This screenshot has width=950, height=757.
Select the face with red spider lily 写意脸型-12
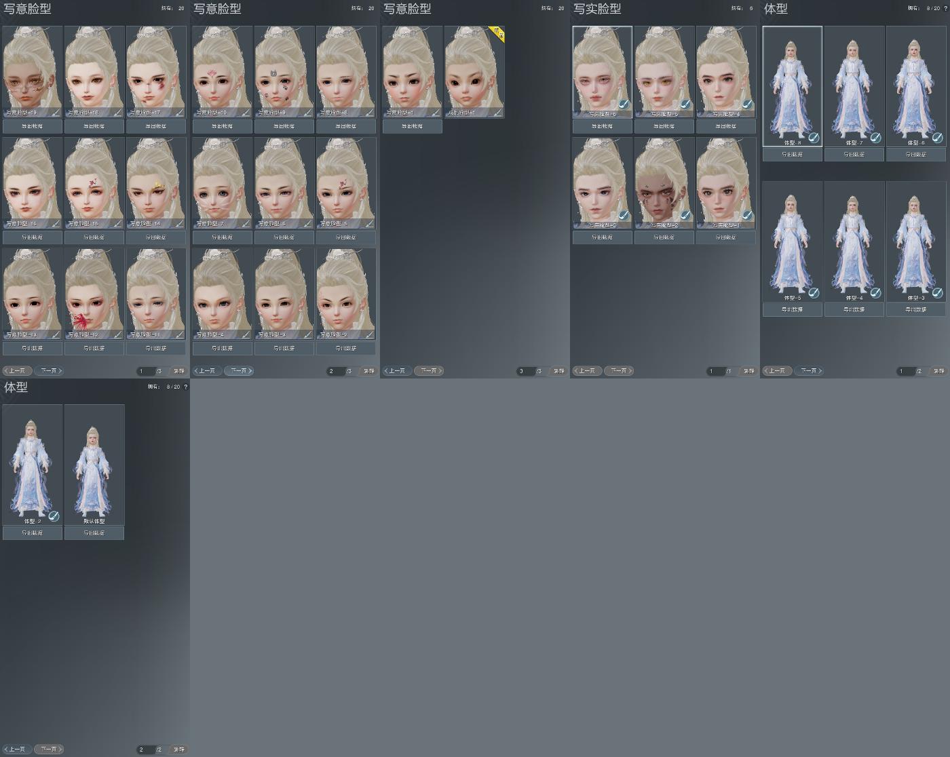(94, 294)
